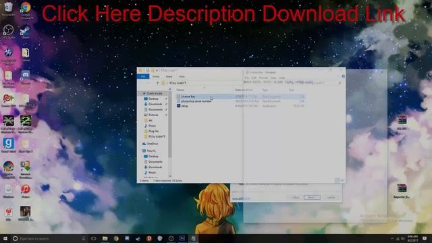Screen dimensions: 432x243
Task: Open the Steam desktop shortcut
Action: click(x=26, y=32)
